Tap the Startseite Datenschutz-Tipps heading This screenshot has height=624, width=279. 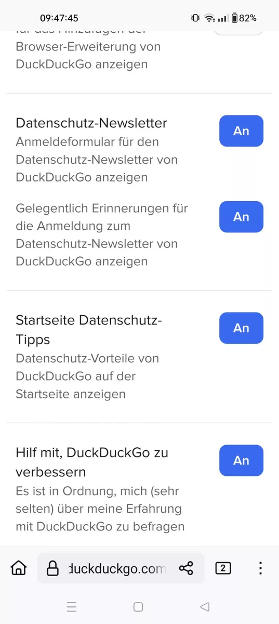89,330
